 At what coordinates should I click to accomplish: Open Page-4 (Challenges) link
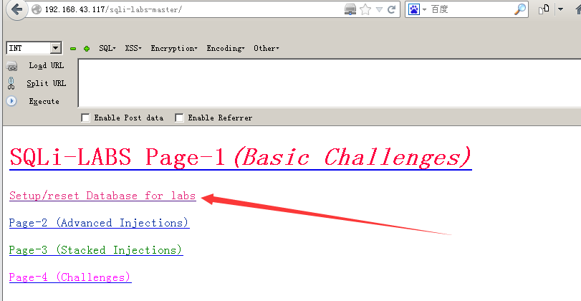pyautogui.click(x=70, y=277)
